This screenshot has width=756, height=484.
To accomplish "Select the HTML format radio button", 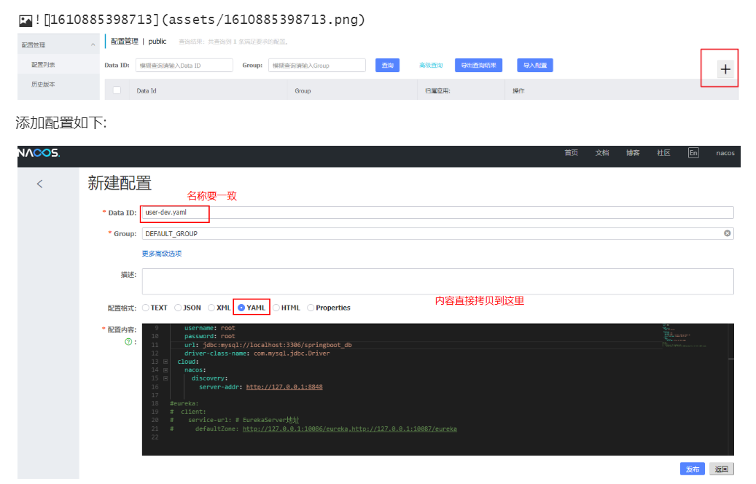I will pyautogui.click(x=276, y=308).
